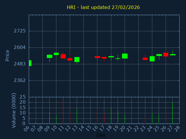The image size is (186, 139).
Task: Click the day 06 label on x-axis
Action: pos(27,128)
